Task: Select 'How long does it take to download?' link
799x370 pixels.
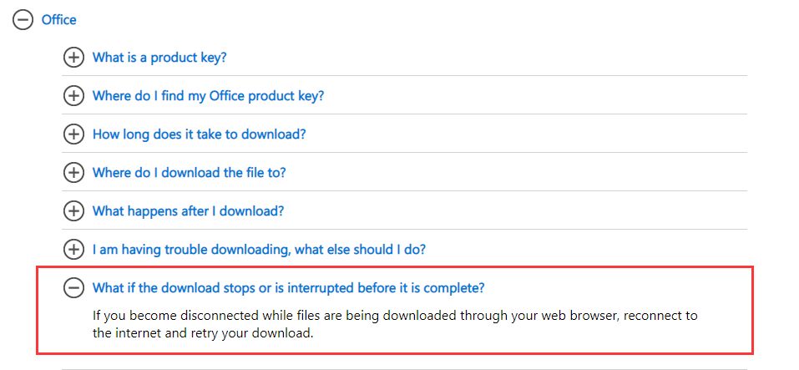Action: click(199, 134)
